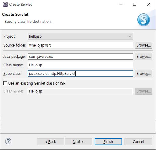Click the servlet wizard S logo

[x=143, y=20]
